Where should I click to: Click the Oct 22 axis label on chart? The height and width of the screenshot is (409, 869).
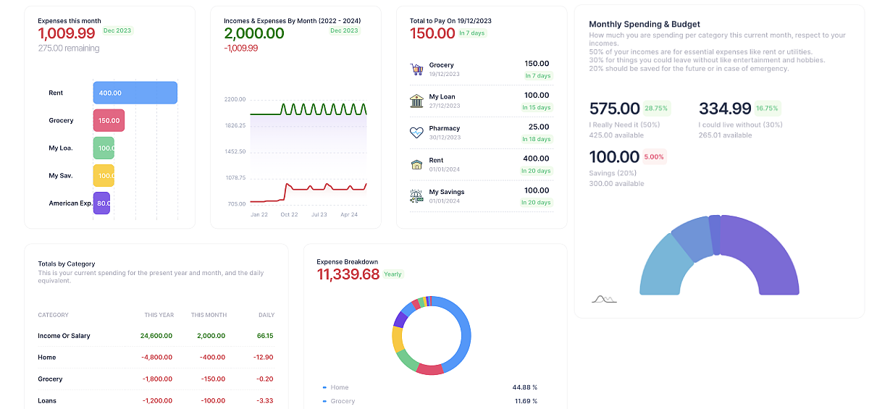coord(290,215)
